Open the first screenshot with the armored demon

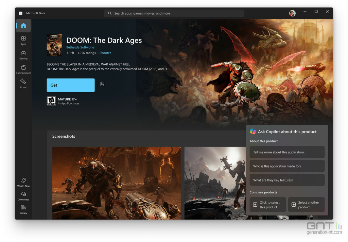click(x=117, y=183)
